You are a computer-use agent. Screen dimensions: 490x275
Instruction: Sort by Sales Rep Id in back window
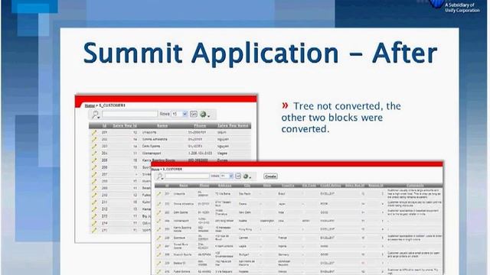(x=125, y=125)
